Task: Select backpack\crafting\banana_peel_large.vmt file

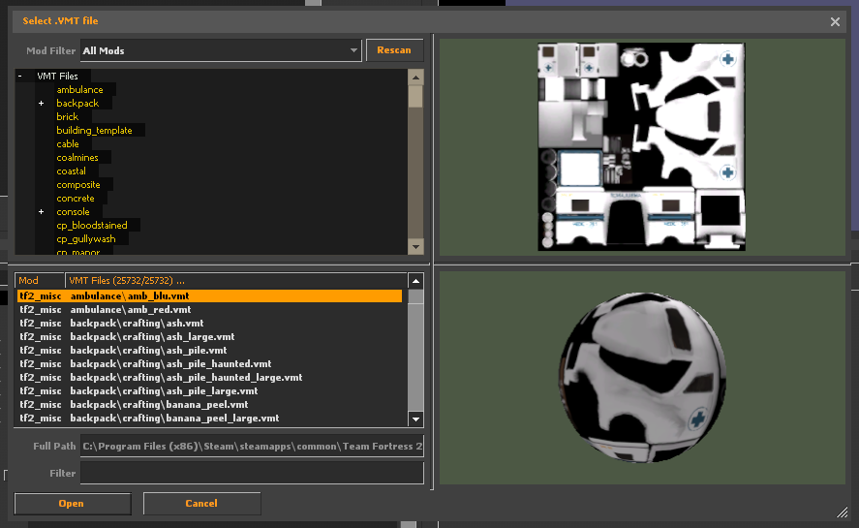Action: (209, 419)
